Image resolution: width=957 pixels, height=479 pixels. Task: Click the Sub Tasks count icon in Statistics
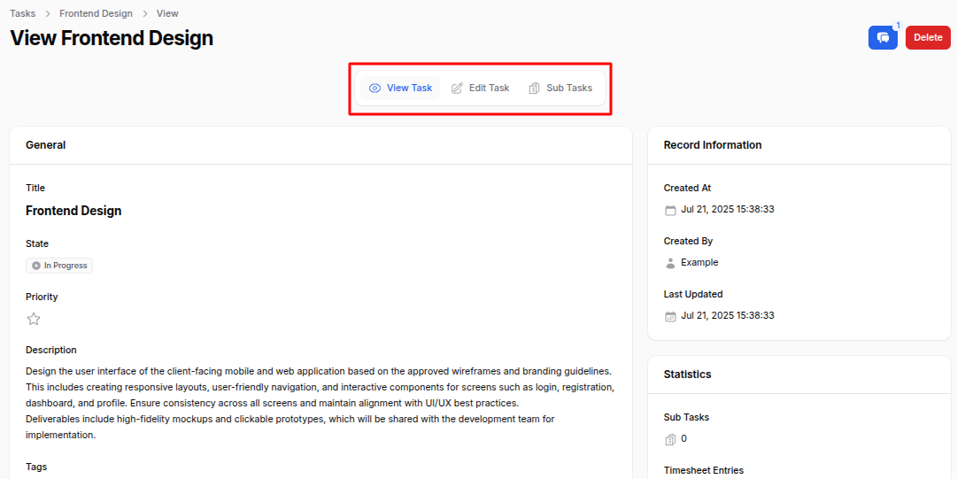[x=670, y=439]
